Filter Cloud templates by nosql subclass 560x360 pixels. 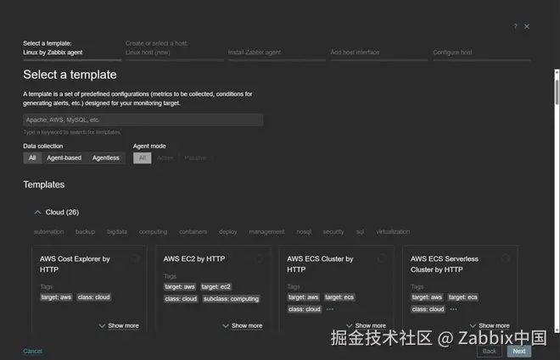coord(304,232)
